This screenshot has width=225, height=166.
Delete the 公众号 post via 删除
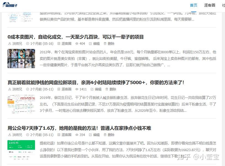point(111,135)
